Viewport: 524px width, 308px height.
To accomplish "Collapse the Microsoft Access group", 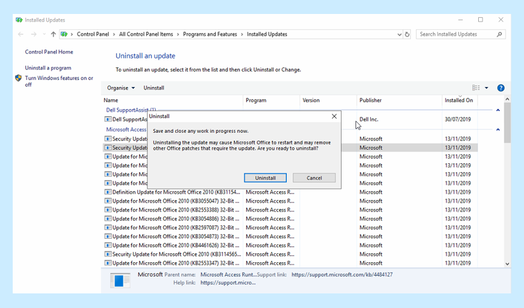I will pyautogui.click(x=498, y=130).
